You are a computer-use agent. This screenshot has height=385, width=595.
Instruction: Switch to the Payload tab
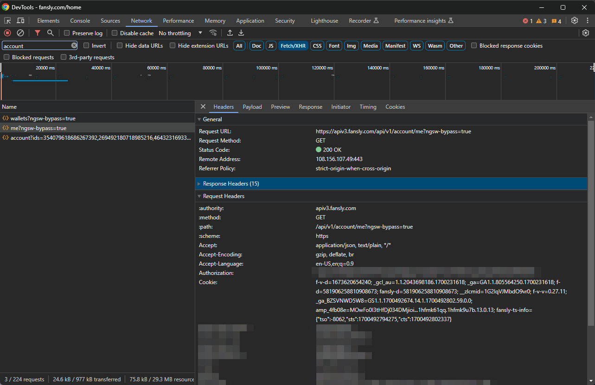[252, 107]
